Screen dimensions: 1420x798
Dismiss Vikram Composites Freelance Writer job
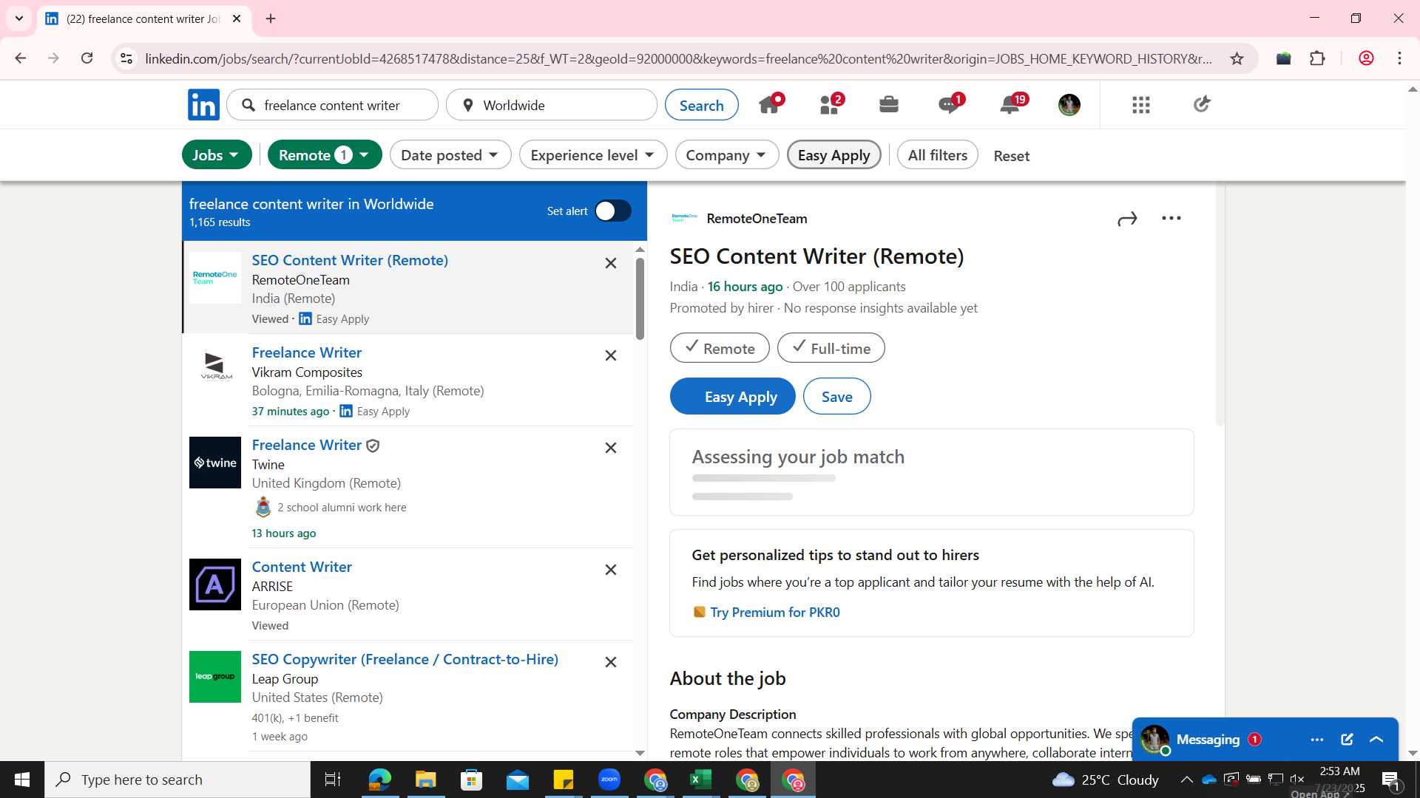coord(611,355)
